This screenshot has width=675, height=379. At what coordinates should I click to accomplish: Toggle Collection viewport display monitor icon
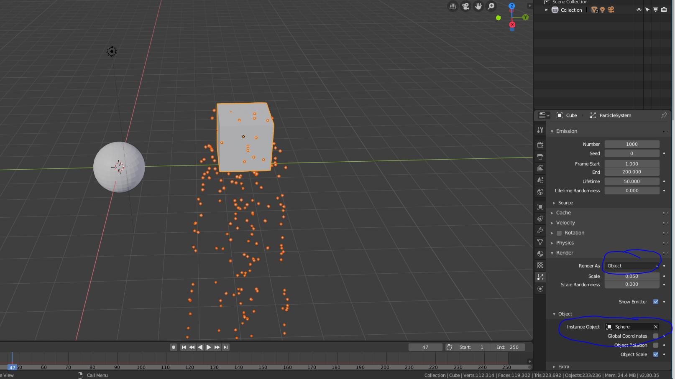click(x=656, y=10)
